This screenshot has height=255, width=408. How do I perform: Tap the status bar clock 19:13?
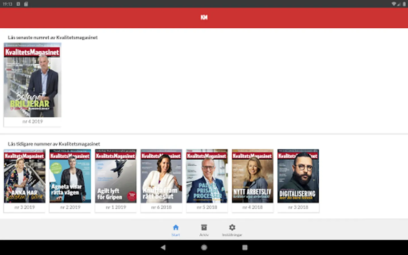[8, 4]
